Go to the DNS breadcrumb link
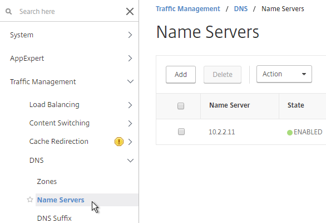Viewport: 326px width, 223px height. pos(241,9)
